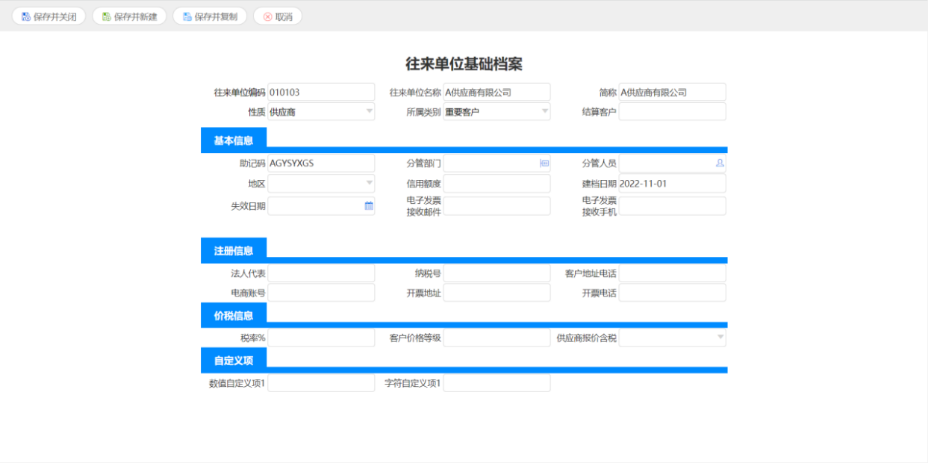Focus the 往来单位名称 field
Image resolution: width=928 pixels, height=463 pixels.
click(496, 93)
